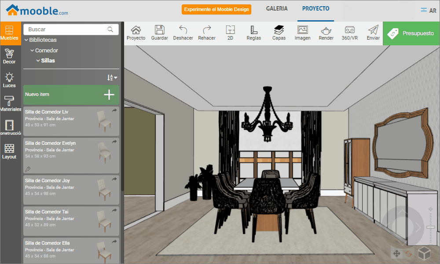440x264 pixels.
Task: Open the A-Z sort order dropdown
Action: point(112,77)
